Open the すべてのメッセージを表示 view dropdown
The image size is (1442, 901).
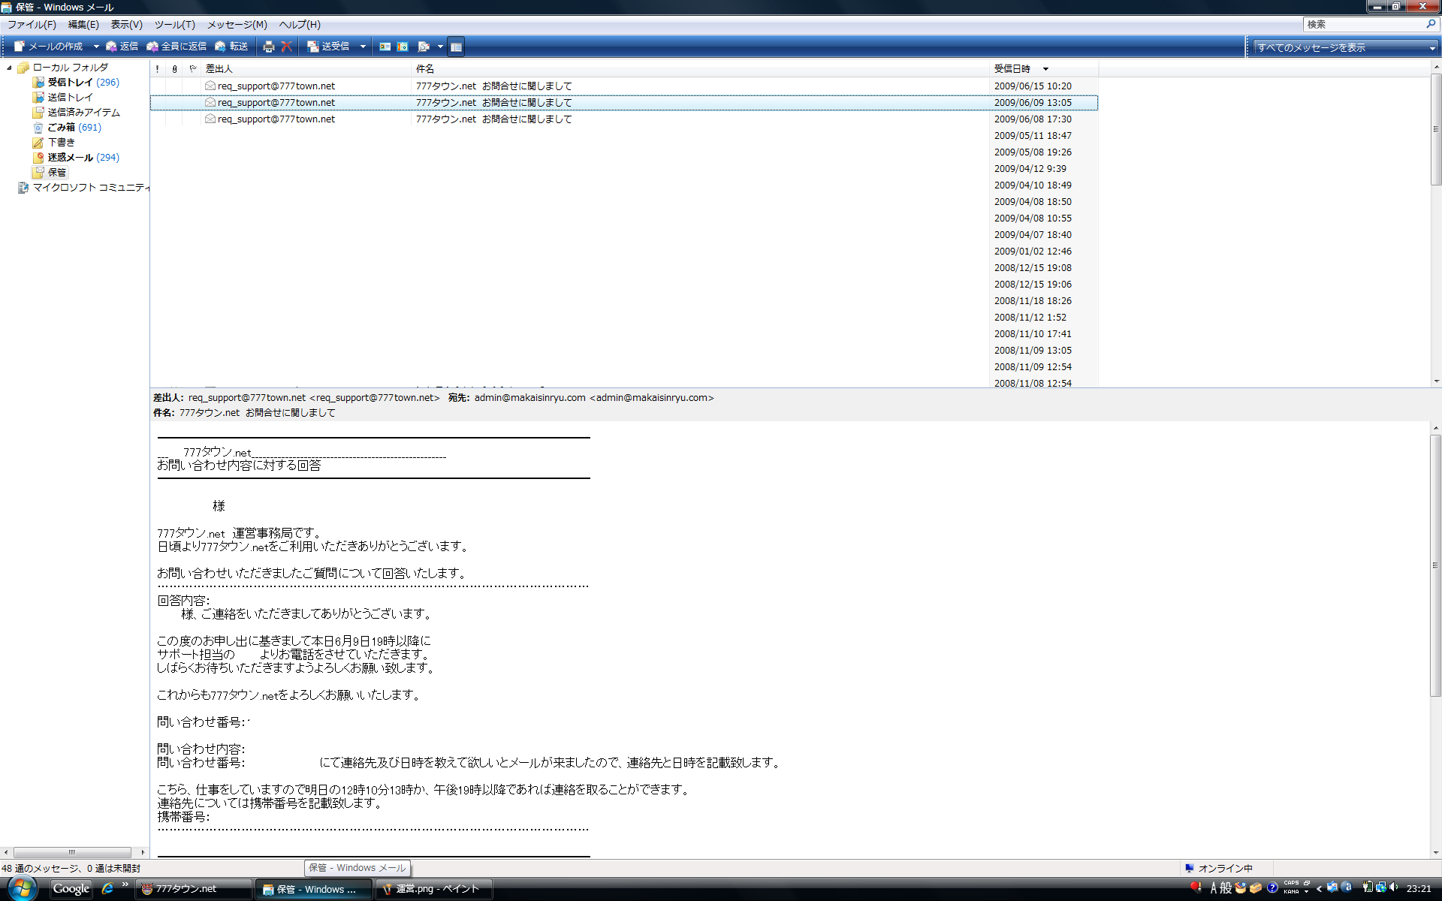pyautogui.click(x=1346, y=47)
